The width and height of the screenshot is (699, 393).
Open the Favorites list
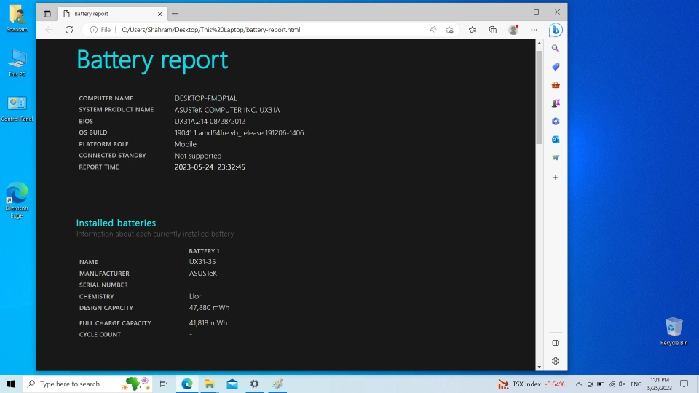[x=473, y=30]
